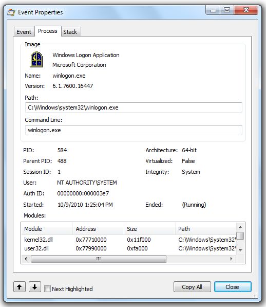
Task: Click the Close button
Action: [x=233, y=287]
